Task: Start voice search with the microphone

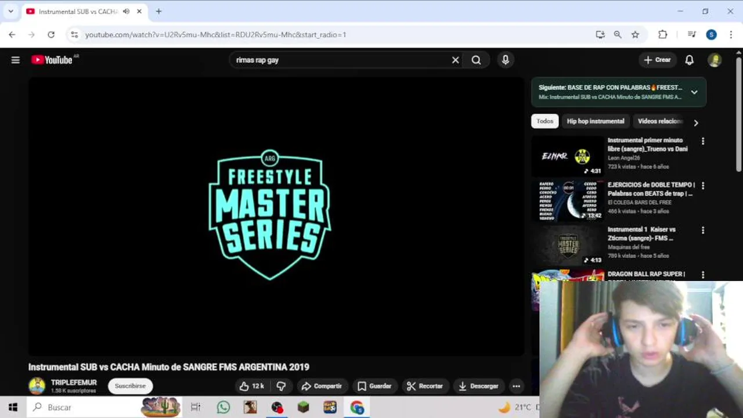Action: tap(506, 60)
